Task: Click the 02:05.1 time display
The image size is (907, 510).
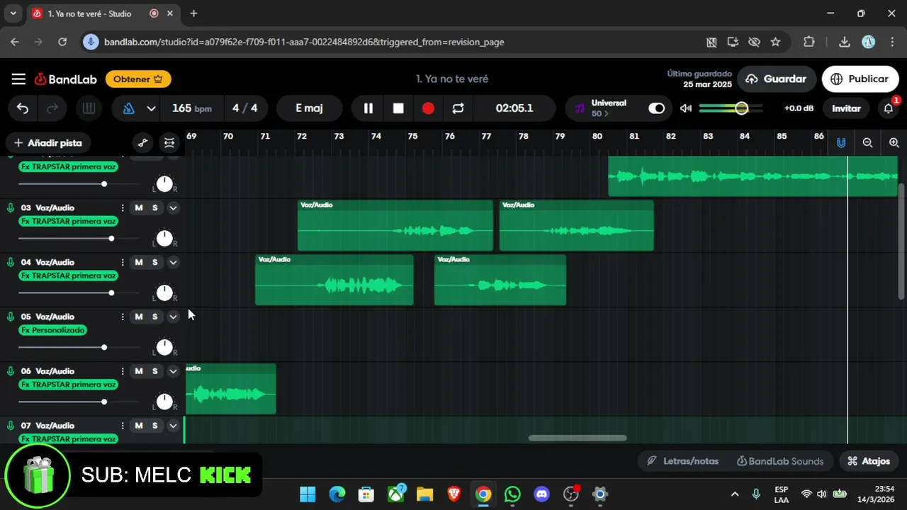Action: point(514,108)
